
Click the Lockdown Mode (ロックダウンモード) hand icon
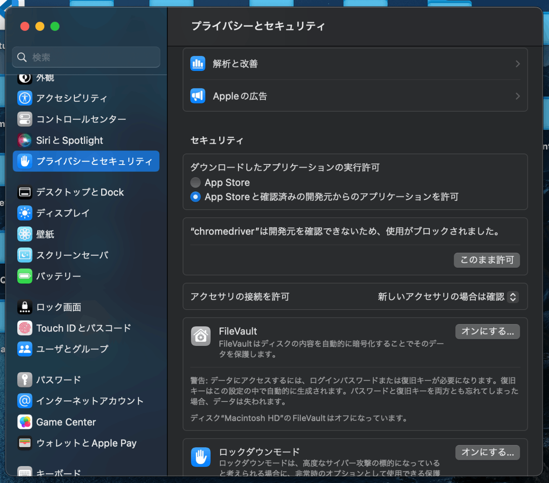tap(201, 457)
